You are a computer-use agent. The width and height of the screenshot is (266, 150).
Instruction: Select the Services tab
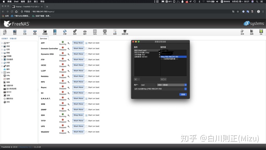tap(44, 39)
